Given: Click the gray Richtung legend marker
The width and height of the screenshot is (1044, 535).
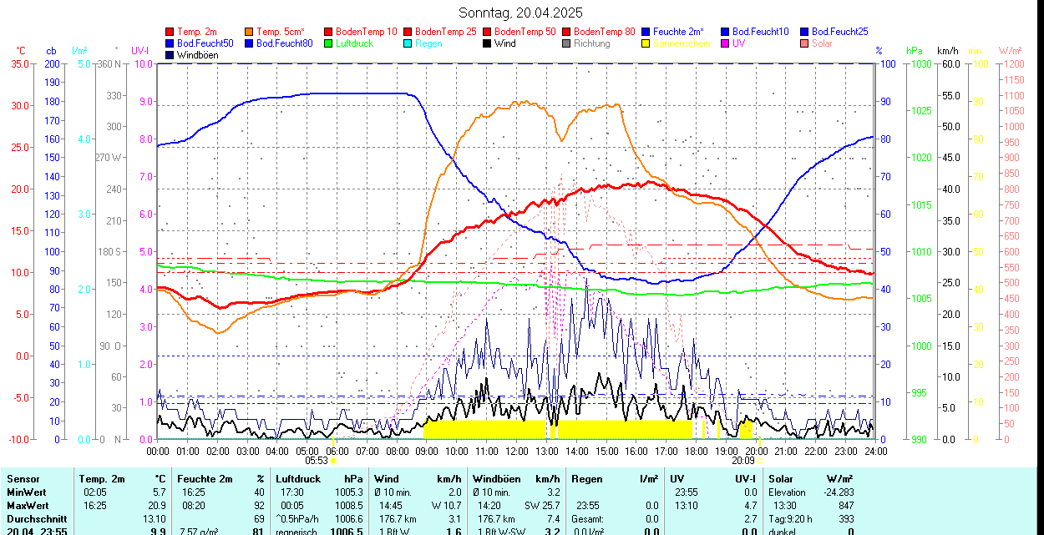Looking at the screenshot, I should [567, 43].
